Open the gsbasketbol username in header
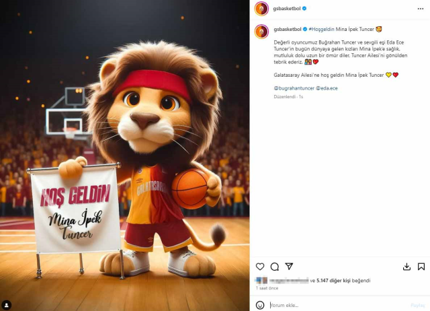 287,9
